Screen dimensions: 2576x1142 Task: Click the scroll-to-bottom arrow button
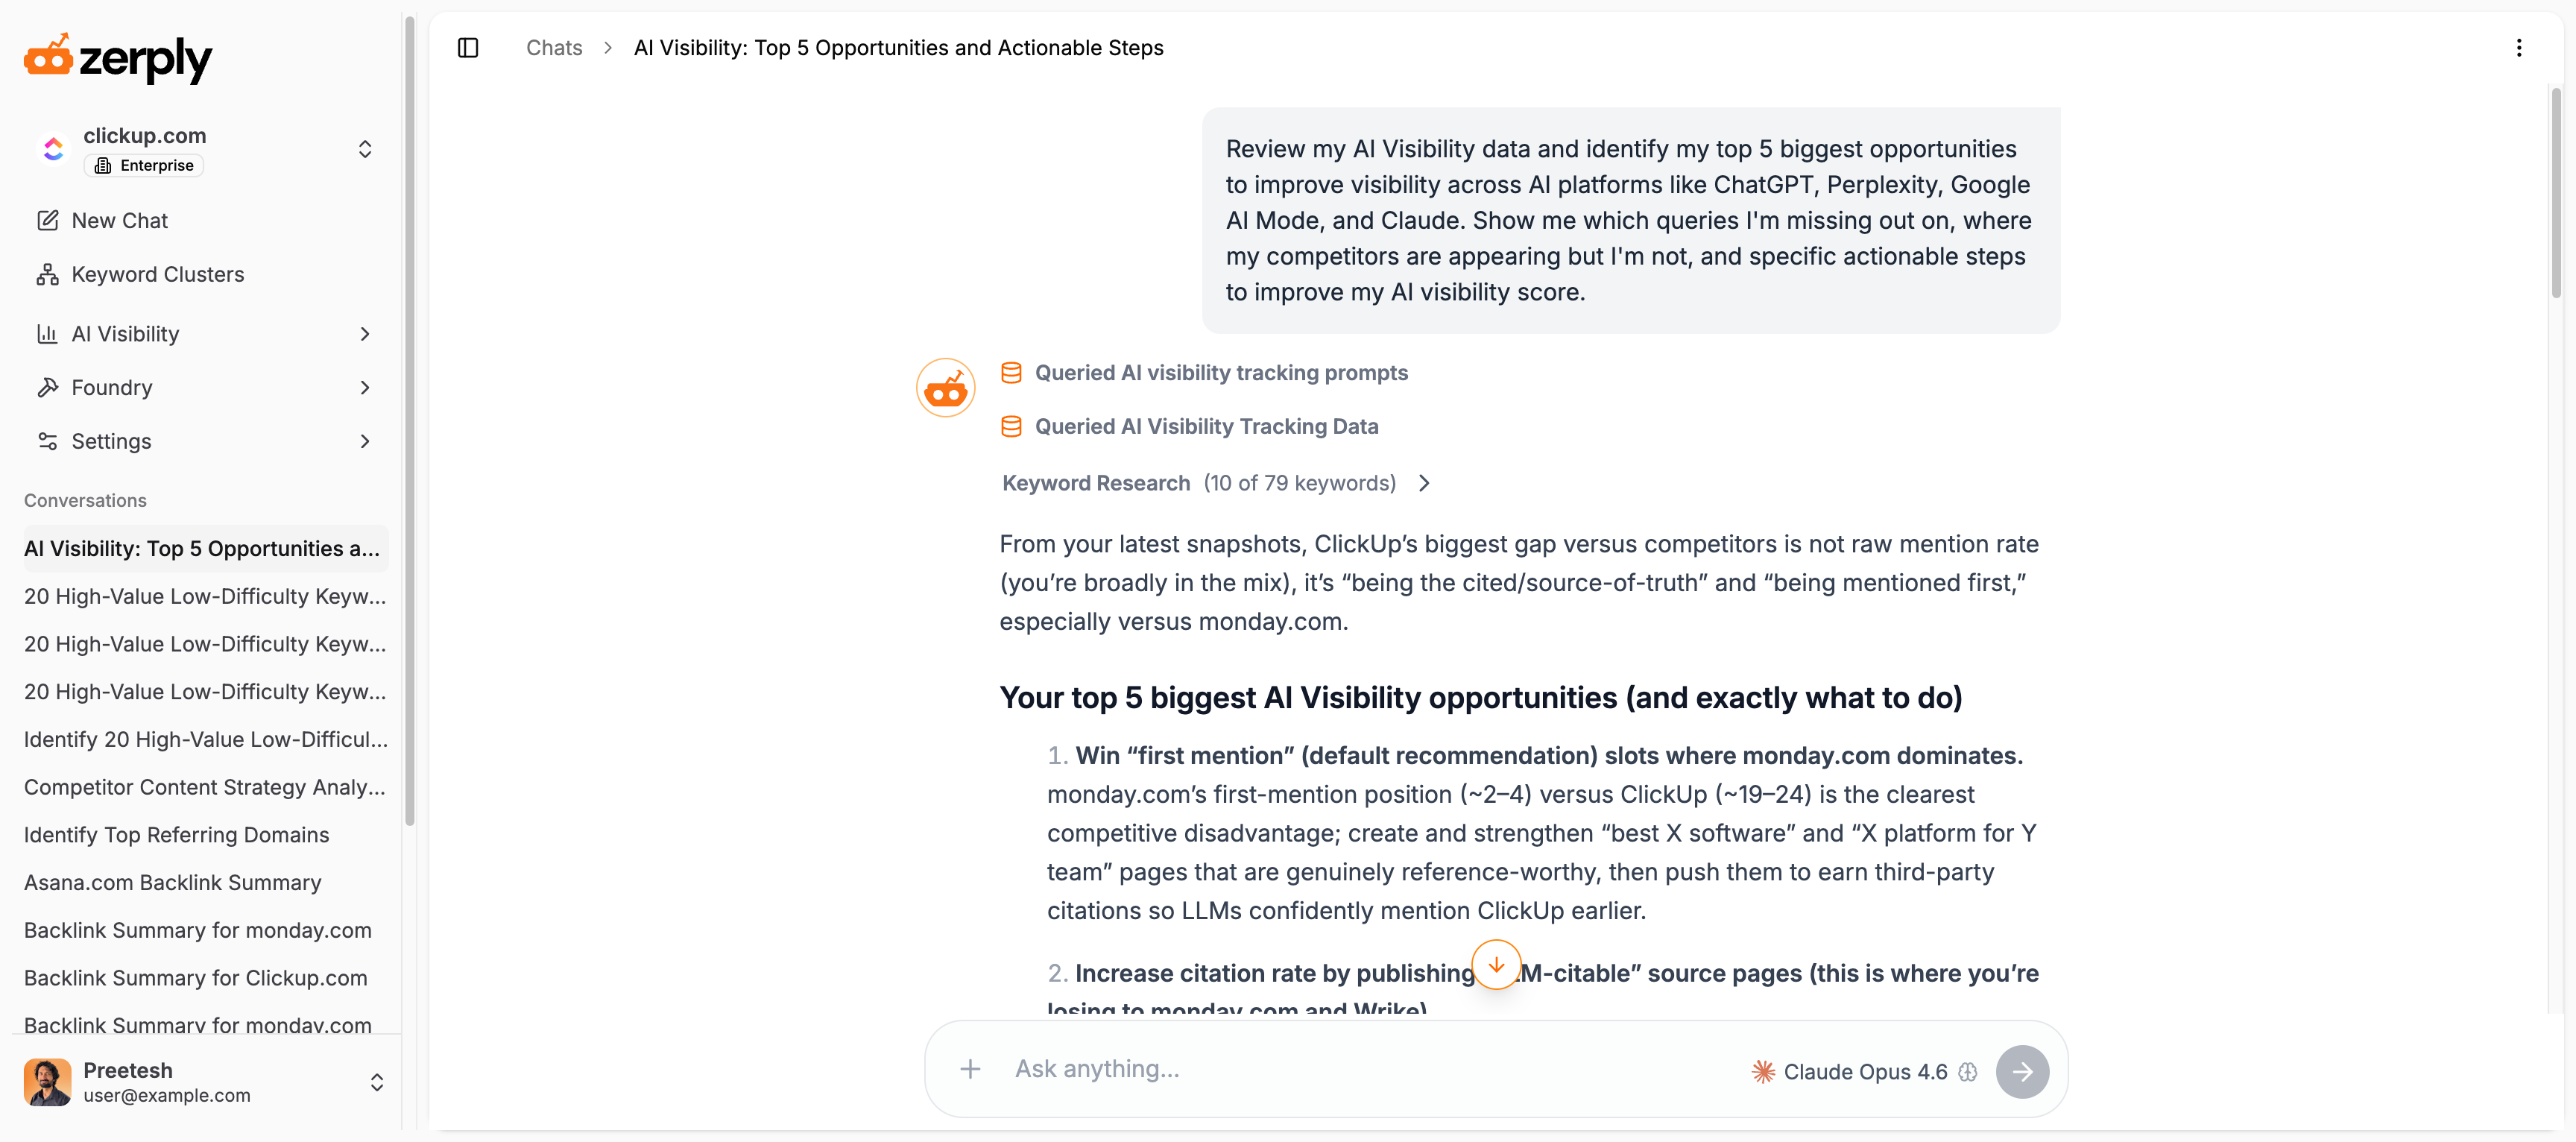point(1496,964)
